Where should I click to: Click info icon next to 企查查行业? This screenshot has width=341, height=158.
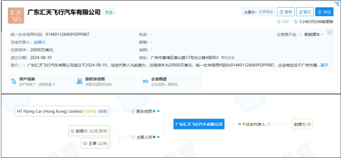299,34
